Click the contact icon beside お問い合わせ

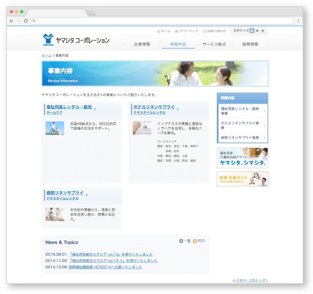pyautogui.click(x=204, y=31)
